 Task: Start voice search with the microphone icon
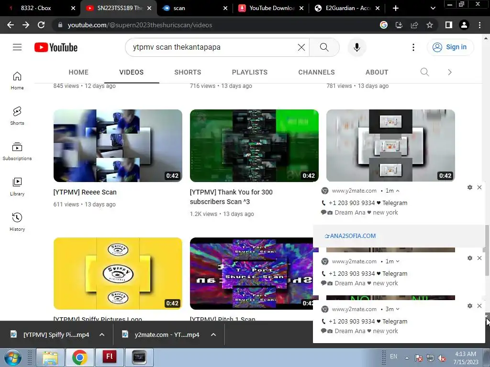click(356, 47)
